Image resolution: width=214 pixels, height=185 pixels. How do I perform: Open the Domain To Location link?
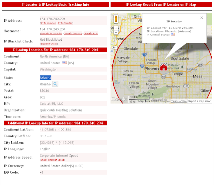tap(51, 33)
